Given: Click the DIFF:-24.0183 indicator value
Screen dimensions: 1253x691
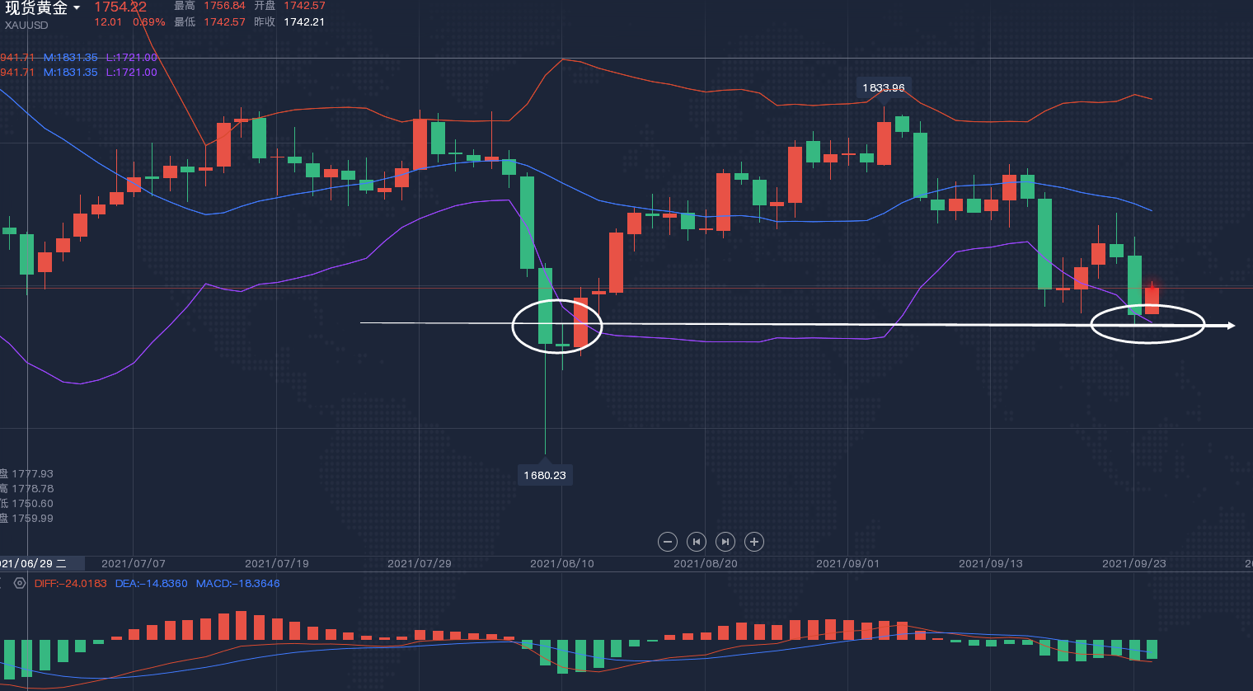Looking at the screenshot, I should point(71,584).
